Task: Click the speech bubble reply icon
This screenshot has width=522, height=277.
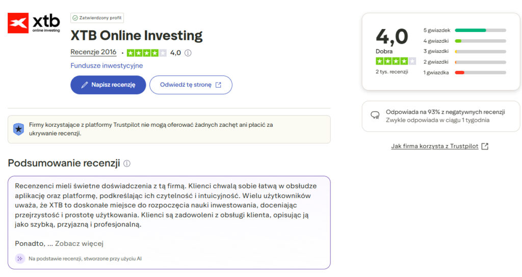Action: (375, 116)
